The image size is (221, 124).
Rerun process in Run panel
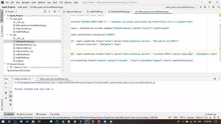pos(6,83)
